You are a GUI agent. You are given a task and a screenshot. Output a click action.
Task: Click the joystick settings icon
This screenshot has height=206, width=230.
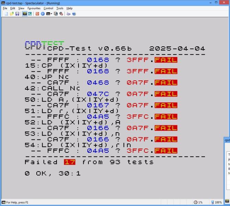(61, 14)
